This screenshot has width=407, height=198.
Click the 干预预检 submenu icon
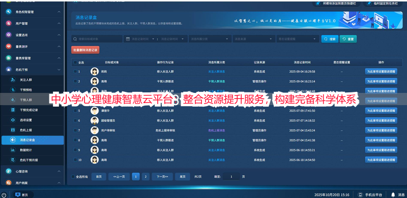[x=13, y=90]
